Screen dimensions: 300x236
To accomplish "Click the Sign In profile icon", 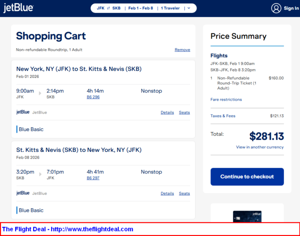I will tap(276, 8).
